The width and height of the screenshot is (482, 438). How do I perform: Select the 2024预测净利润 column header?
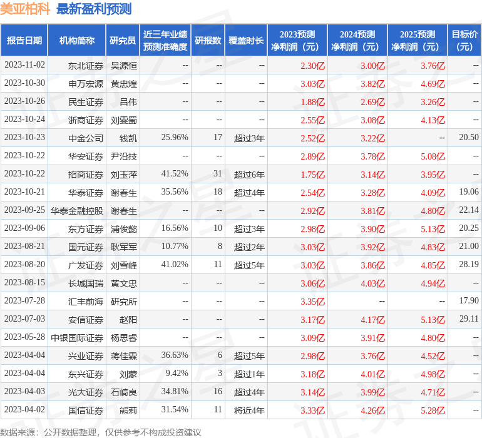[x=357, y=40]
